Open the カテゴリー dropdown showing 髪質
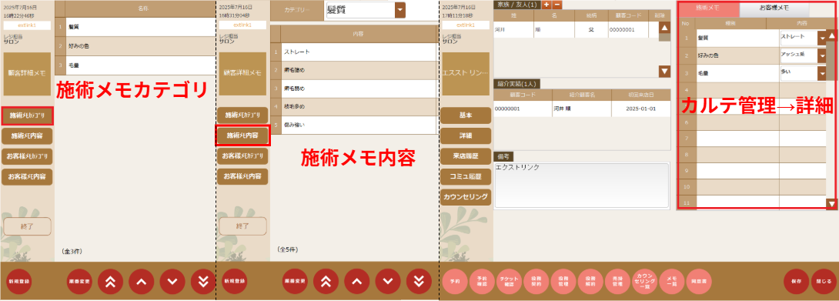This screenshot has width=839, height=301. click(366, 10)
